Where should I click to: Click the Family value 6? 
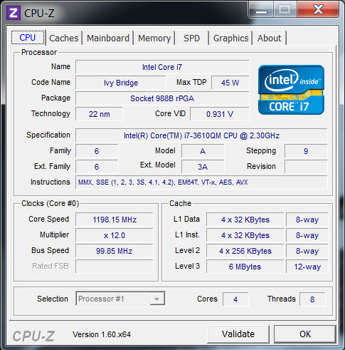click(97, 151)
